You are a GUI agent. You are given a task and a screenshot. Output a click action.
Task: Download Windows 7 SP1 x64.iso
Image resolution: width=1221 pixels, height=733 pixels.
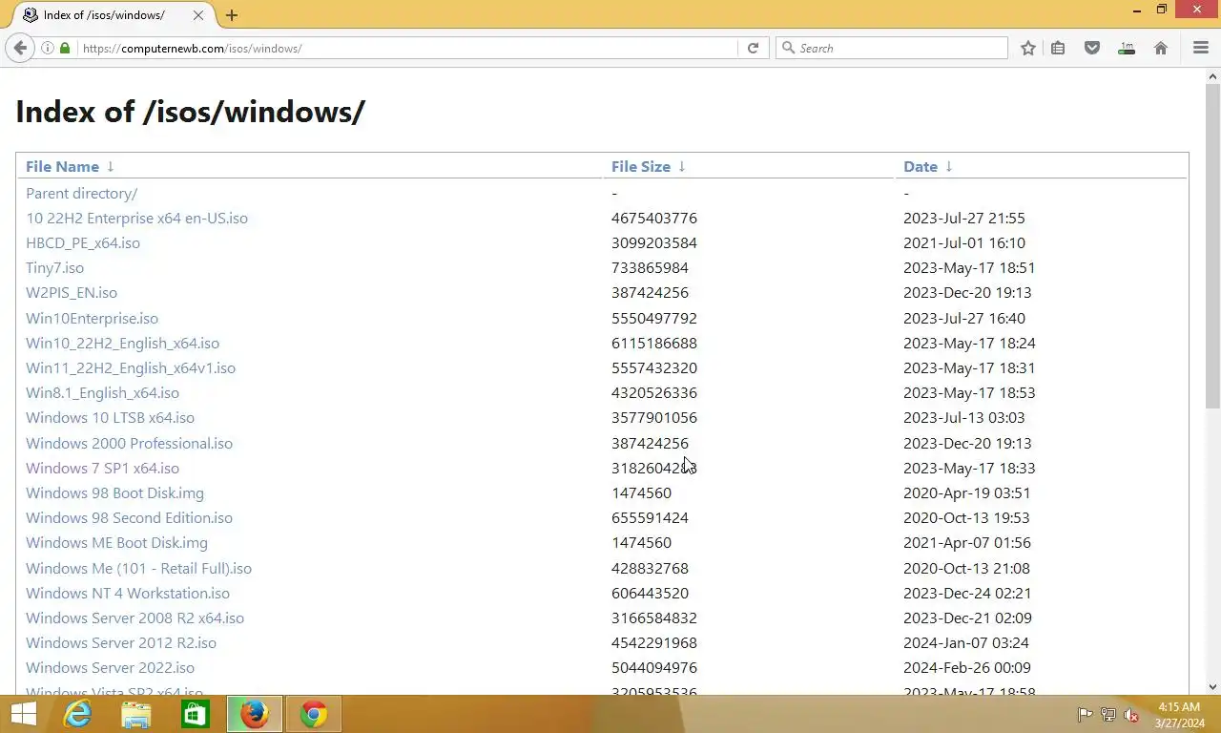pyautogui.click(x=102, y=468)
